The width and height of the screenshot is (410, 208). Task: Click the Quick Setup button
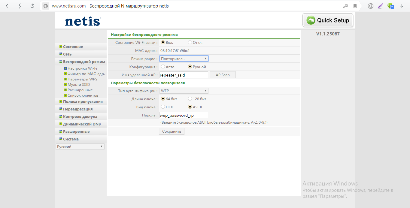coord(328,20)
